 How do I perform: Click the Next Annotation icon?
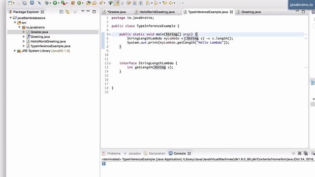coord(148,3)
